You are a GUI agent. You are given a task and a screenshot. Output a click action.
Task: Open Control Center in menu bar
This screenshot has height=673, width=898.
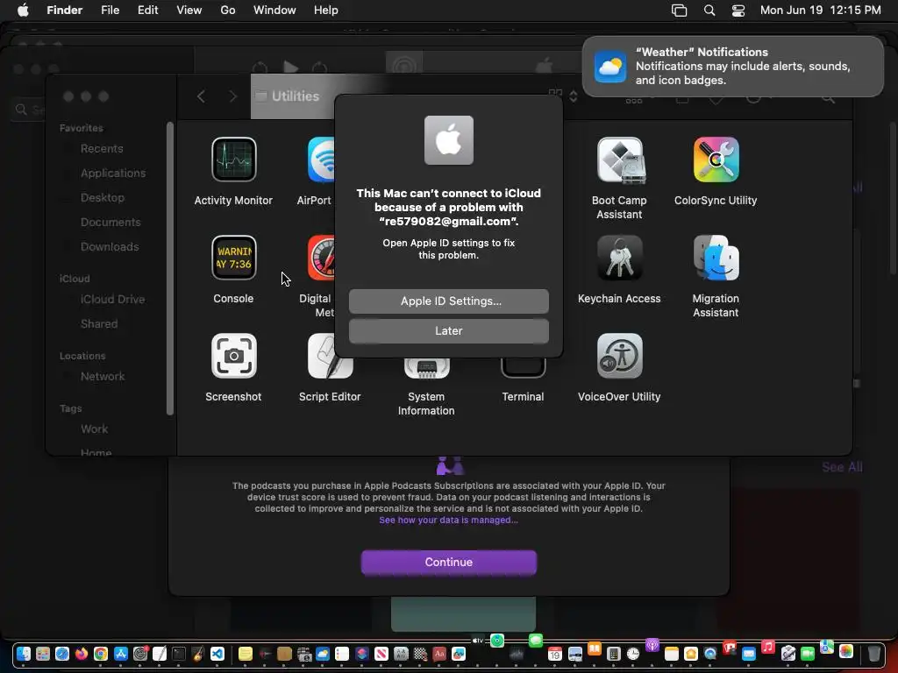point(738,11)
